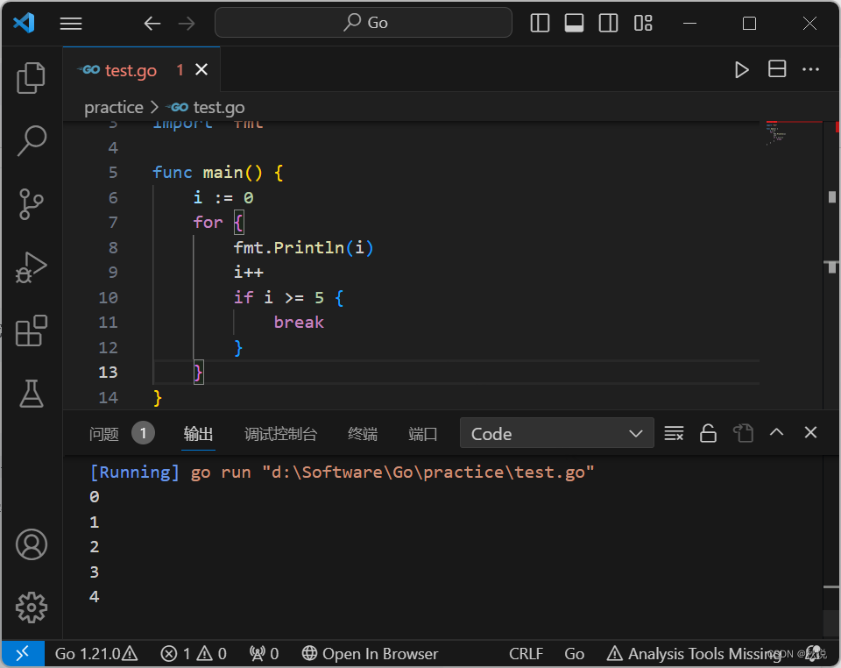This screenshot has height=668, width=841.
Task: Open the Testing flask view
Action: [32, 394]
